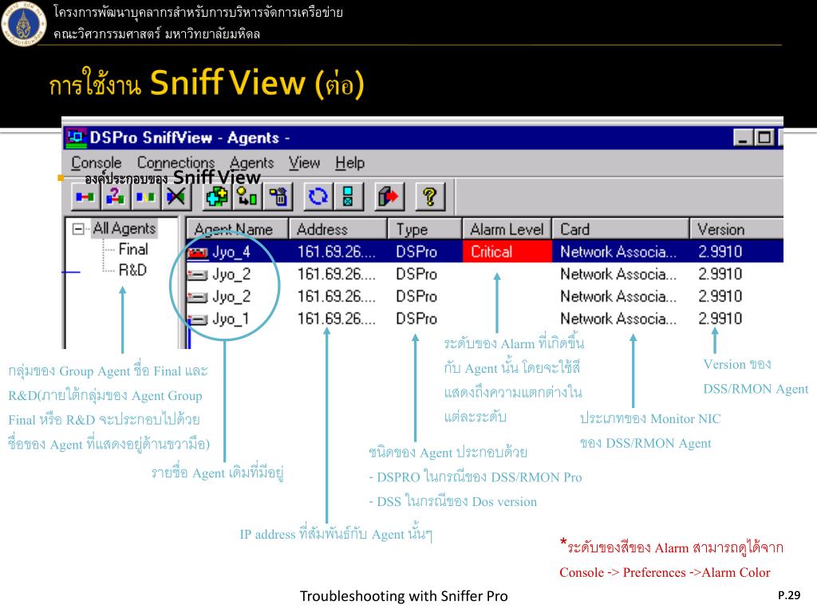The width and height of the screenshot is (817, 612).
Task: Click the 2.9910 version cell of Jyo_1
Action: click(720, 319)
